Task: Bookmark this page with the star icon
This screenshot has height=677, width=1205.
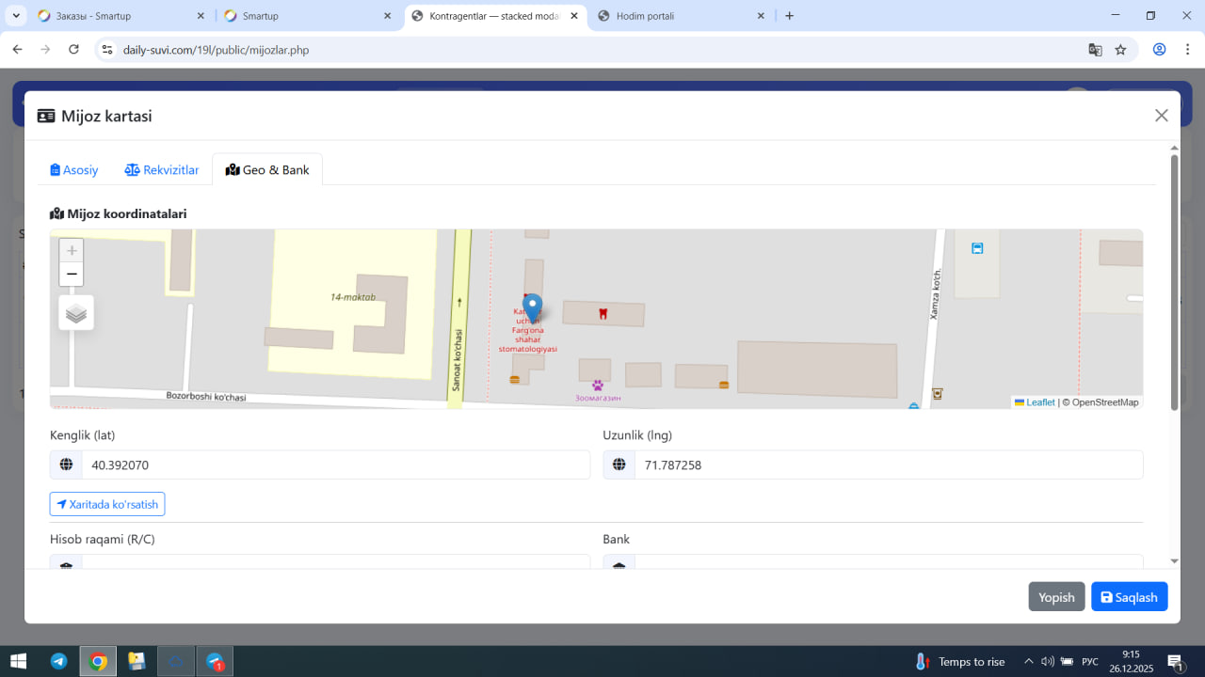Action: click(x=1120, y=50)
